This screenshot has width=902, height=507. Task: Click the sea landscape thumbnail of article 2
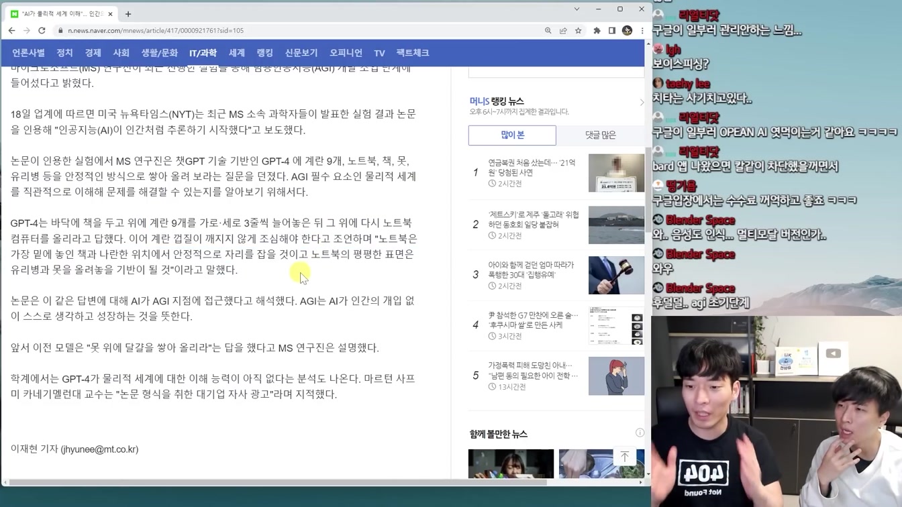(x=616, y=225)
